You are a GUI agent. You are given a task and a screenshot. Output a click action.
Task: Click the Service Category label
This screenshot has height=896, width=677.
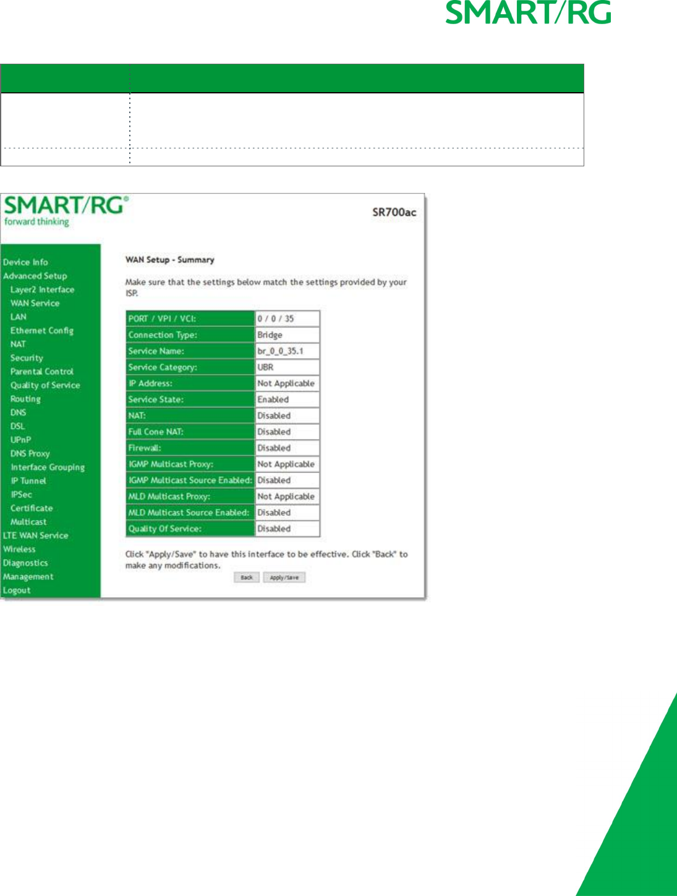pos(163,367)
